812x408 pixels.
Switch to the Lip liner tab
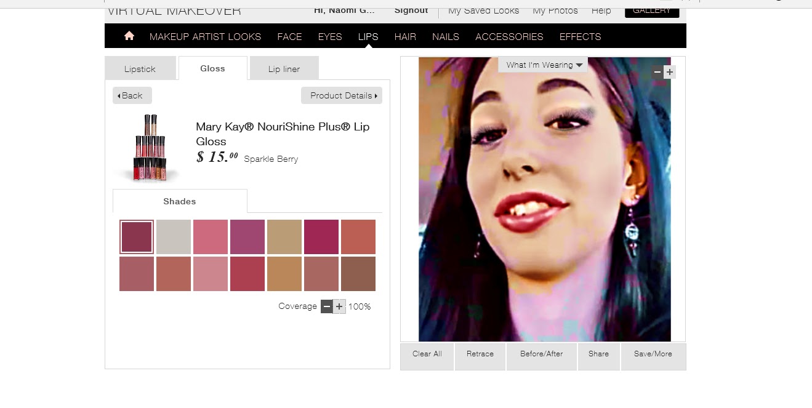[x=284, y=69]
